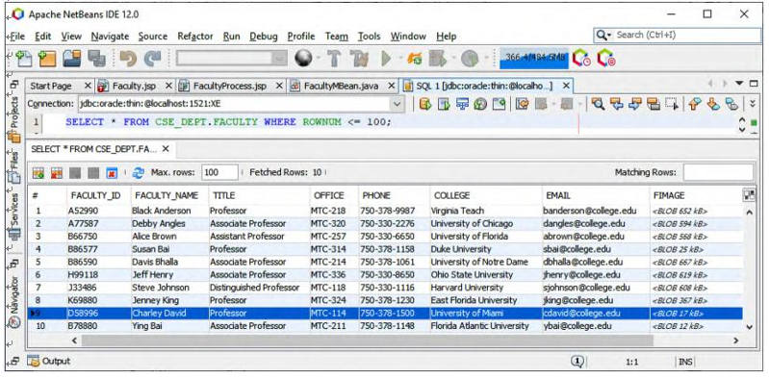Find selection with magnifier icon
The width and height of the screenshot is (769, 378).
click(x=598, y=104)
